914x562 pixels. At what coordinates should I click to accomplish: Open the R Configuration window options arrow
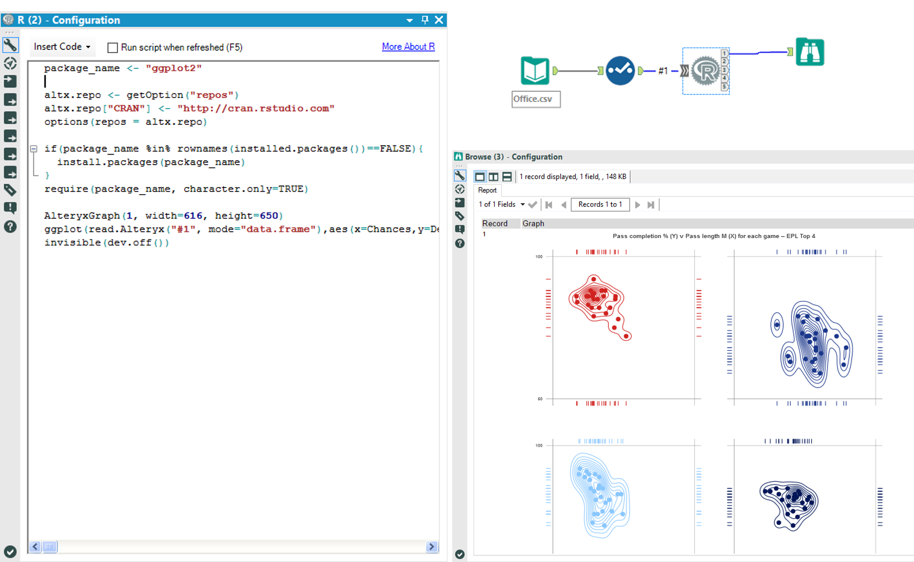coord(410,20)
